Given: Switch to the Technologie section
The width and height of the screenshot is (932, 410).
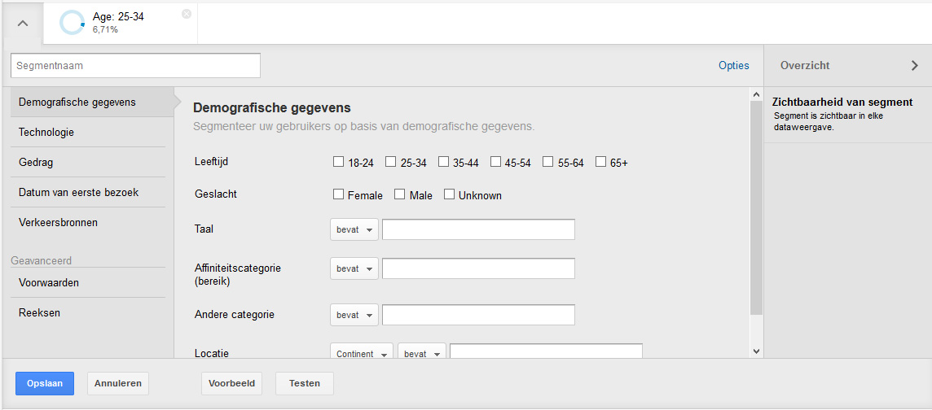Looking at the screenshot, I should 46,132.
